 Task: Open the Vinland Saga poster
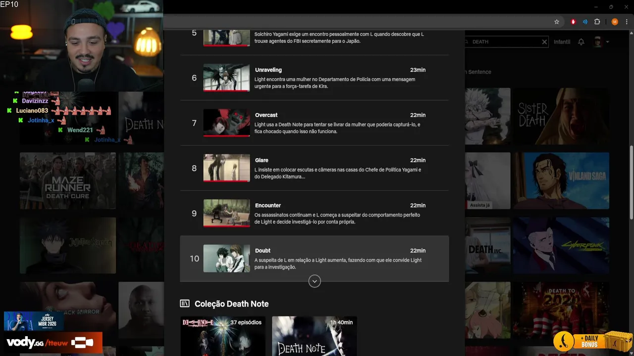(x=561, y=180)
